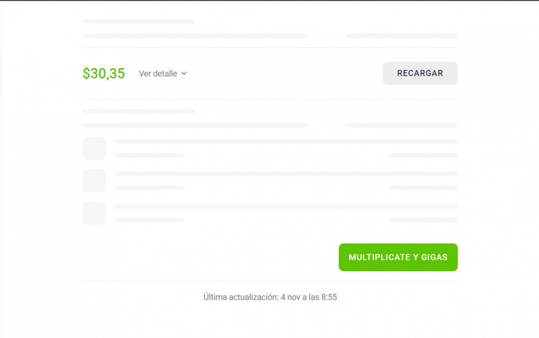Expand the Ver detalle dropdown text
The height and width of the screenshot is (338, 539).
coord(158,74)
